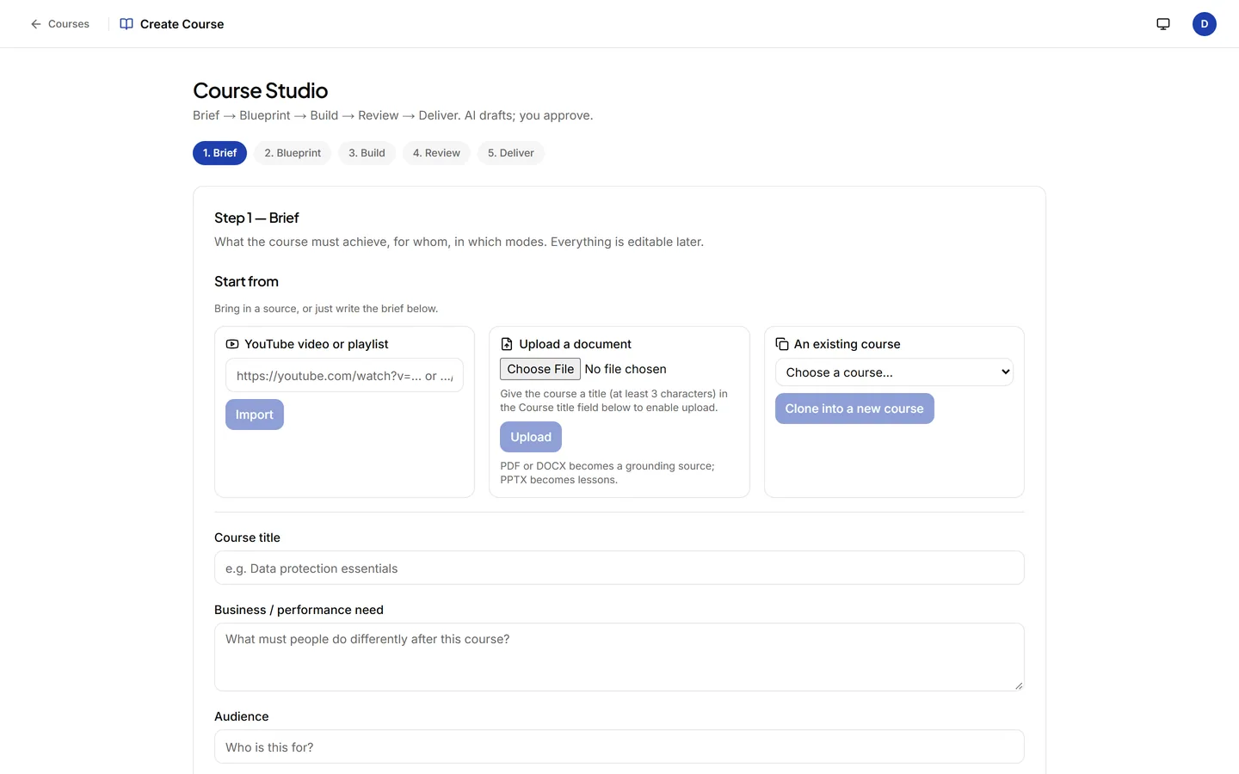Screen dimensions: 1239x774
Task: Focus the Course title field
Action: pyautogui.click(x=619, y=568)
